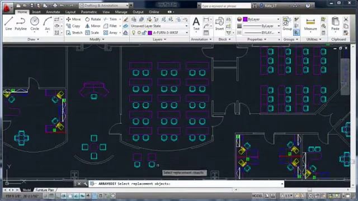Toggle the layer lock padlock icon

coord(144,33)
